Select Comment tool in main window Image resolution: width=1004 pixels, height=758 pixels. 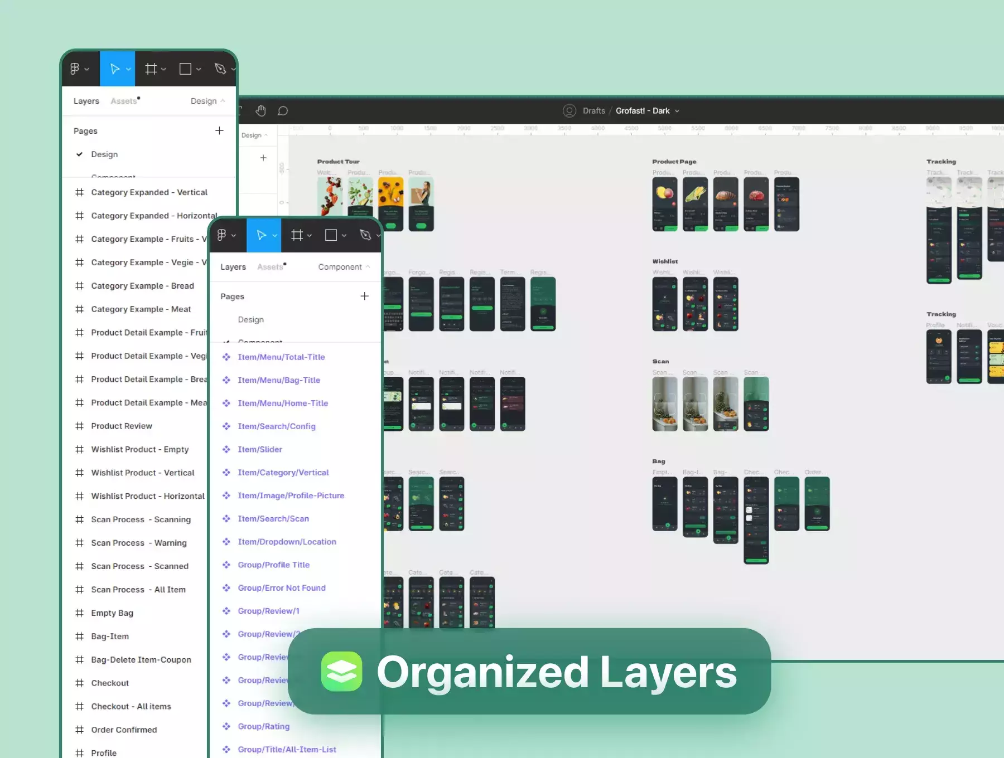coord(283,110)
